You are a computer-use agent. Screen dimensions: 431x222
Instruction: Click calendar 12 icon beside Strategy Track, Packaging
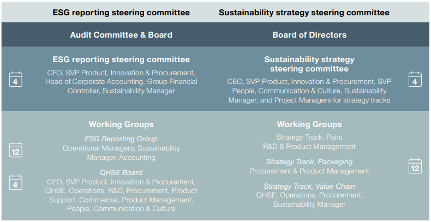pyautogui.click(x=415, y=166)
